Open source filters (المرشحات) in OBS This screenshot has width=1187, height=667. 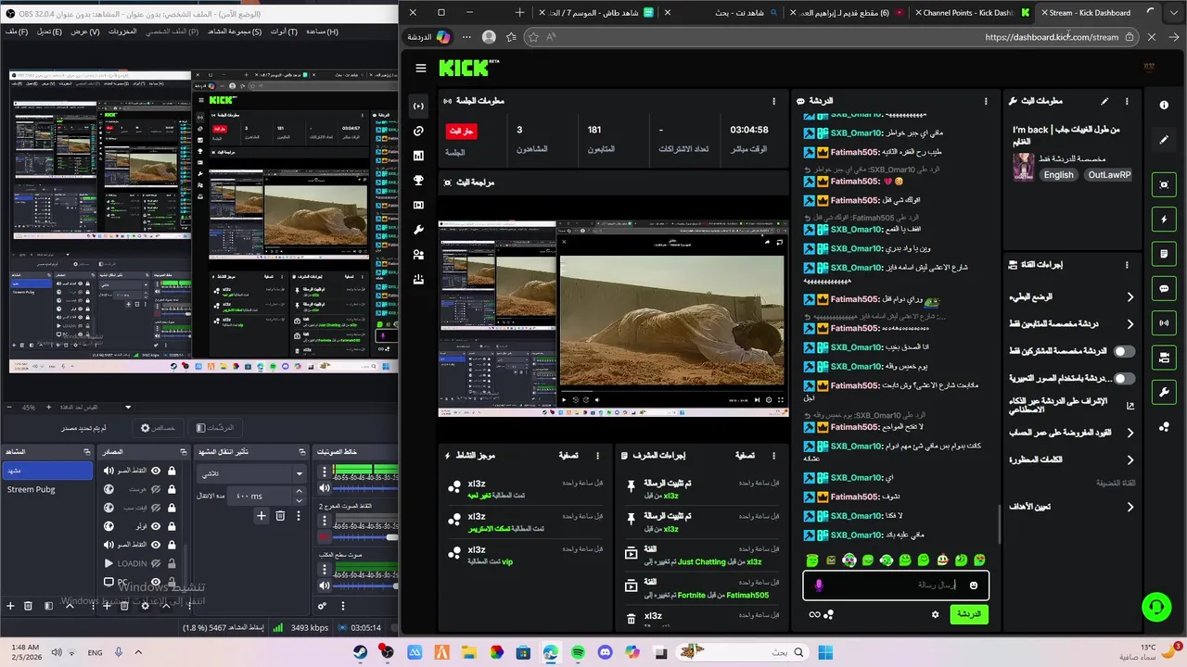point(216,428)
